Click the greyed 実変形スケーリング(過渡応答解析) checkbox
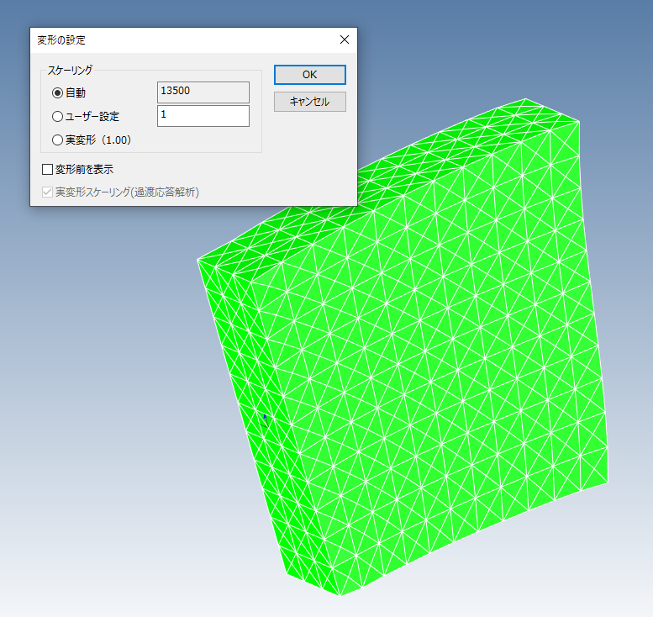653x617 pixels. (x=47, y=192)
